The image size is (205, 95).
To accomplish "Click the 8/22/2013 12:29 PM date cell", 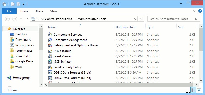I will pos(129,78).
